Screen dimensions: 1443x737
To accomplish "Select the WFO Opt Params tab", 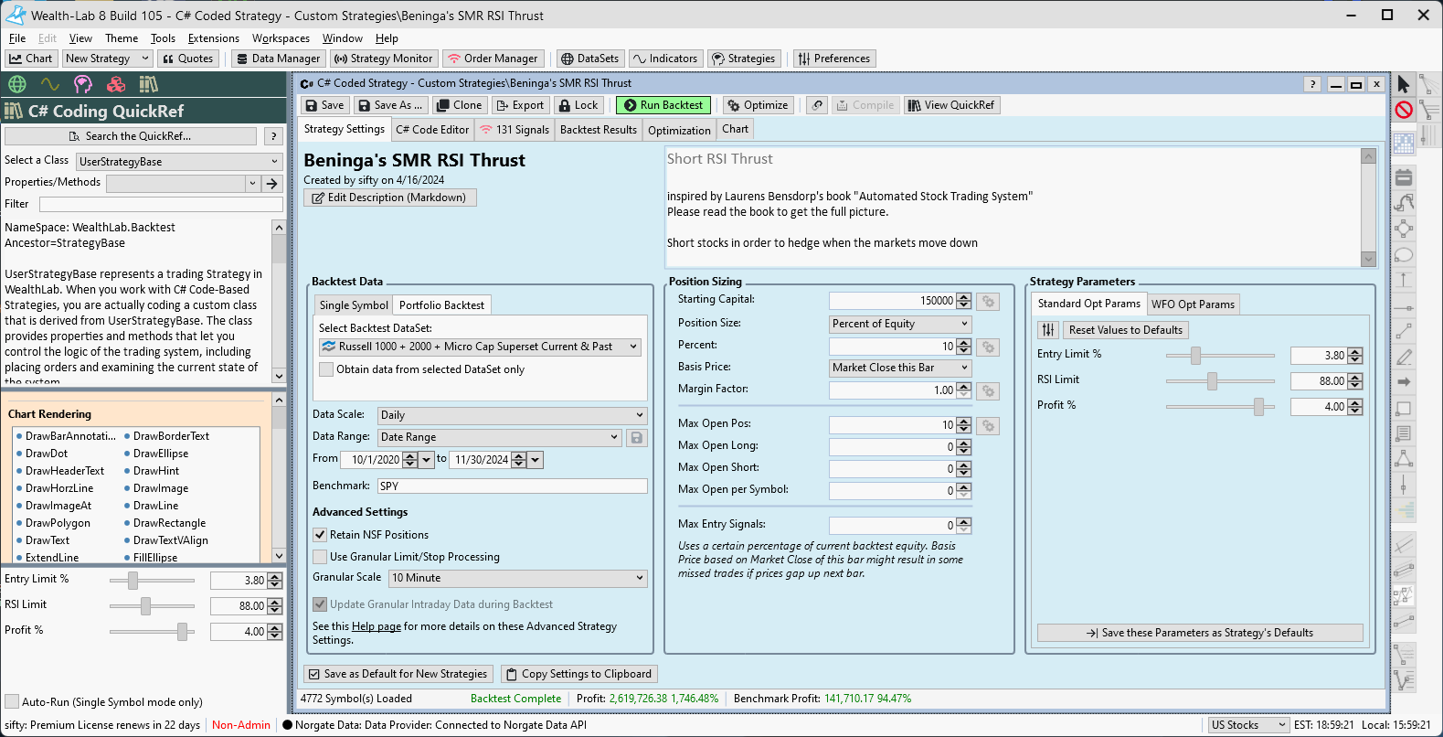I will tap(1193, 304).
